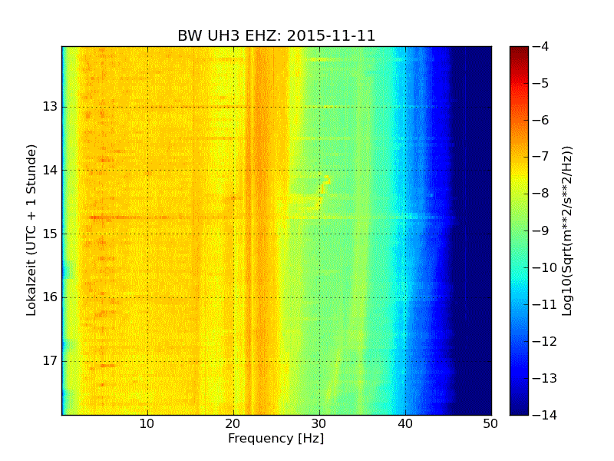This screenshot has width=614, height=461.
Task: Click the y-axis tick label '13'
Action: click(x=50, y=107)
